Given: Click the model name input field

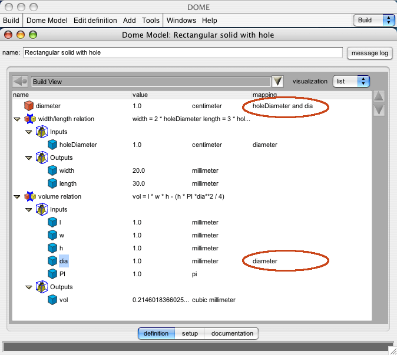Looking at the screenshot, I should tap(183, 52).
